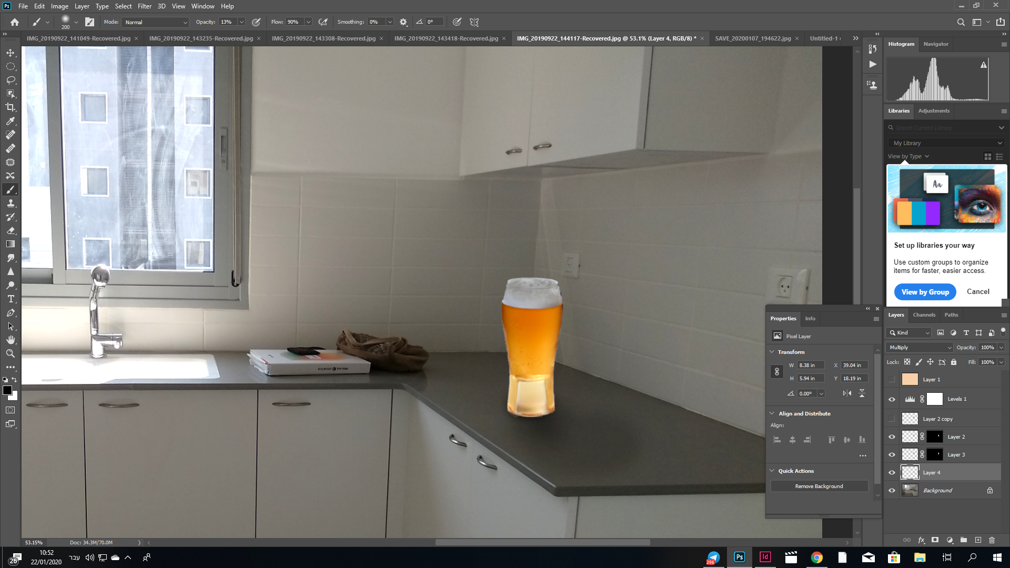Hide the Background layer

[x=892, y=491]
